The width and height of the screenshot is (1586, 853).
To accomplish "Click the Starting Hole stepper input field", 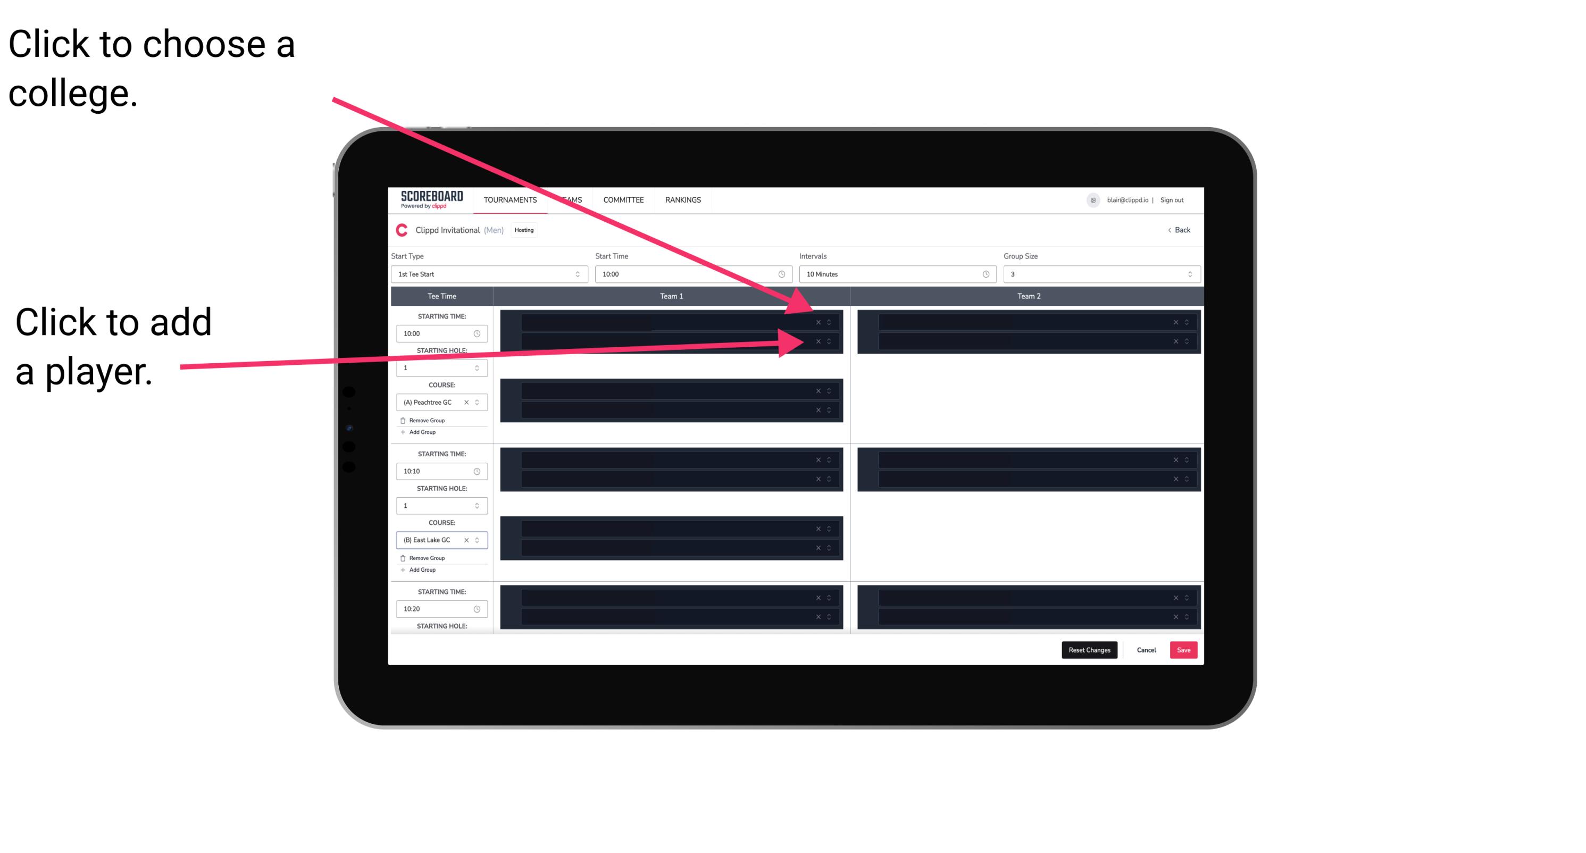I will [437, 369].
